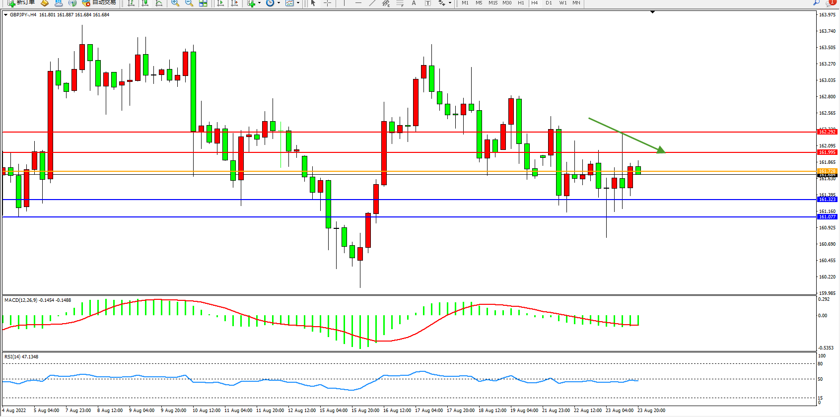Image resolution: width=840 pixels, height=417 pixels.
Task: Expand the periods clock dropdown arrow
Action: pyautogui.click(x=279, y=3)
